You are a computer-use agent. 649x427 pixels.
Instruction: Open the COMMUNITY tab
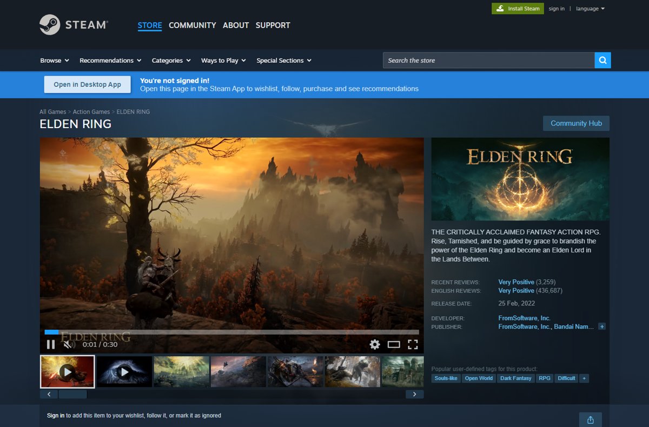click(x=193, y=25)
